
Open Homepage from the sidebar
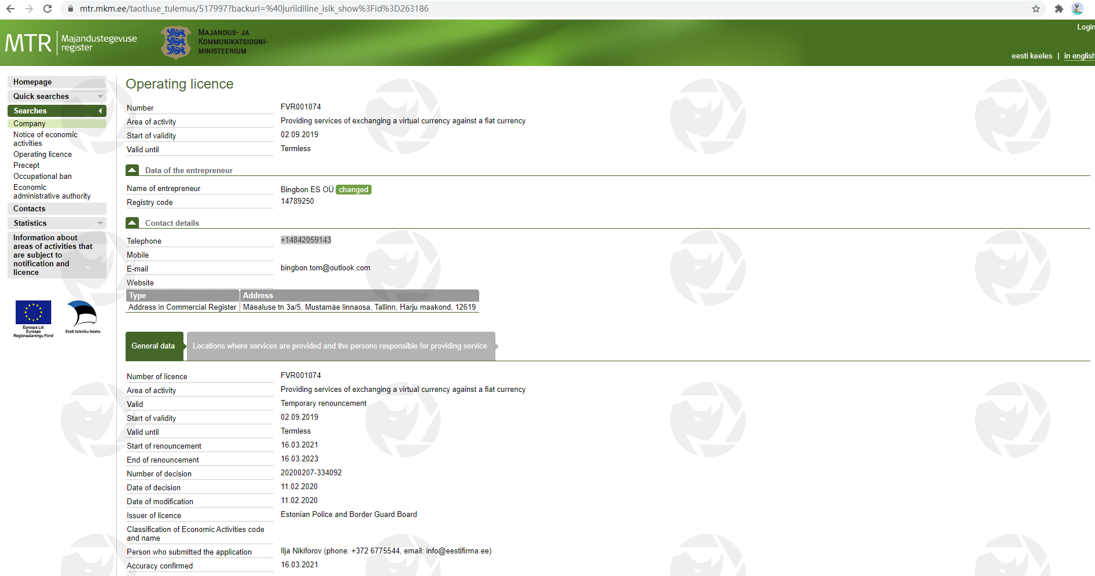[33, 82]
